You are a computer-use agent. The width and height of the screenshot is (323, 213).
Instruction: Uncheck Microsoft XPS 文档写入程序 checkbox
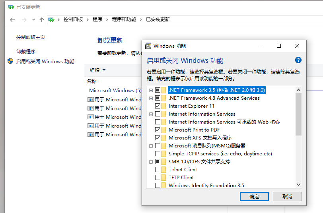click(x=158, y=137)
